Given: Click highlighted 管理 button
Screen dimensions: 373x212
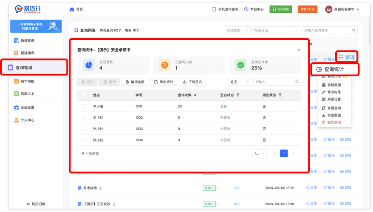Looking at the screenshot, I should [347, 57].
